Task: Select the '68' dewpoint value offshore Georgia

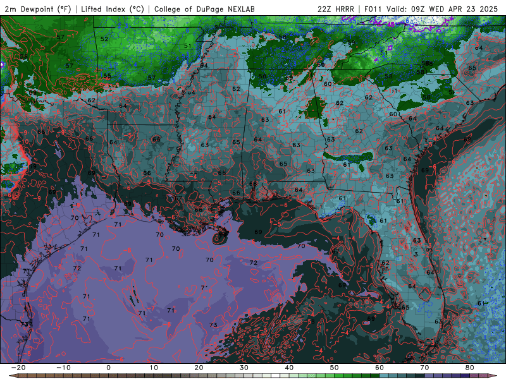Action: click(467, 140)
